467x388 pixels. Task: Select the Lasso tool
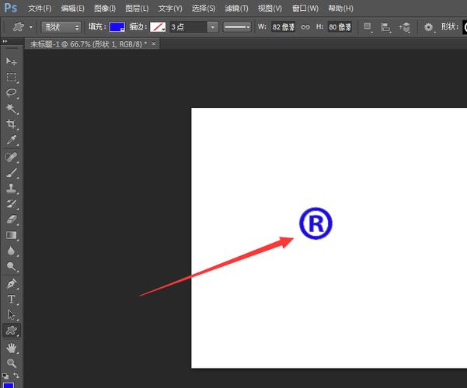[12, 92]
